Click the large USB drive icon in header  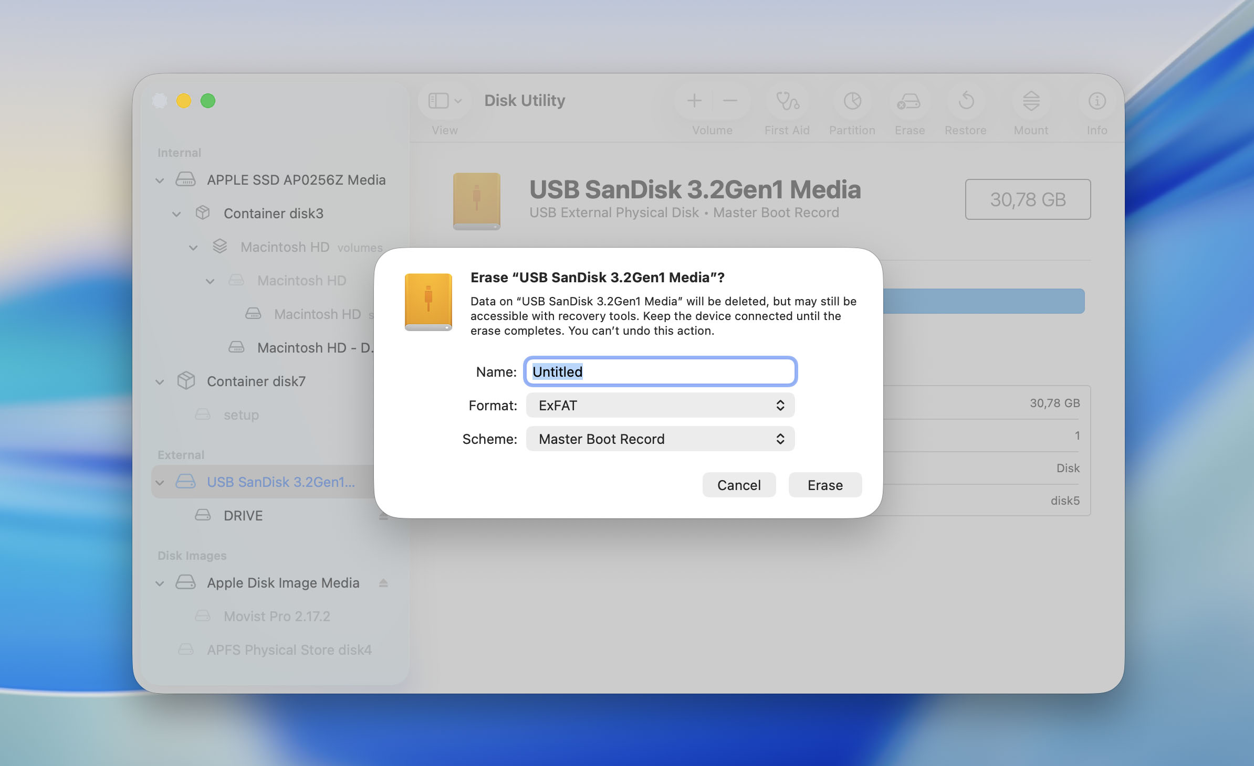click(x=477, y=201)
